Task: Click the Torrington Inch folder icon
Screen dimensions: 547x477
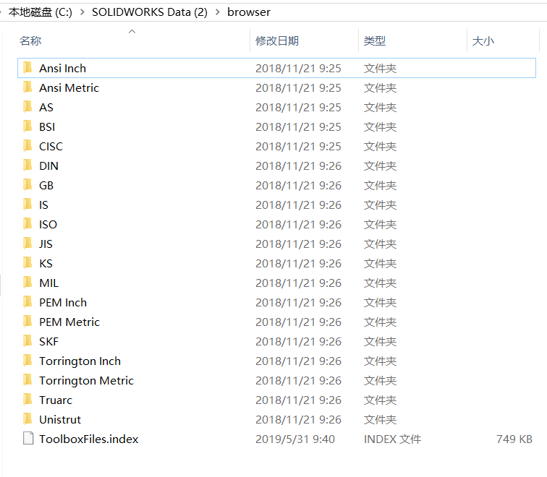Action: click(x=28, y=361)
